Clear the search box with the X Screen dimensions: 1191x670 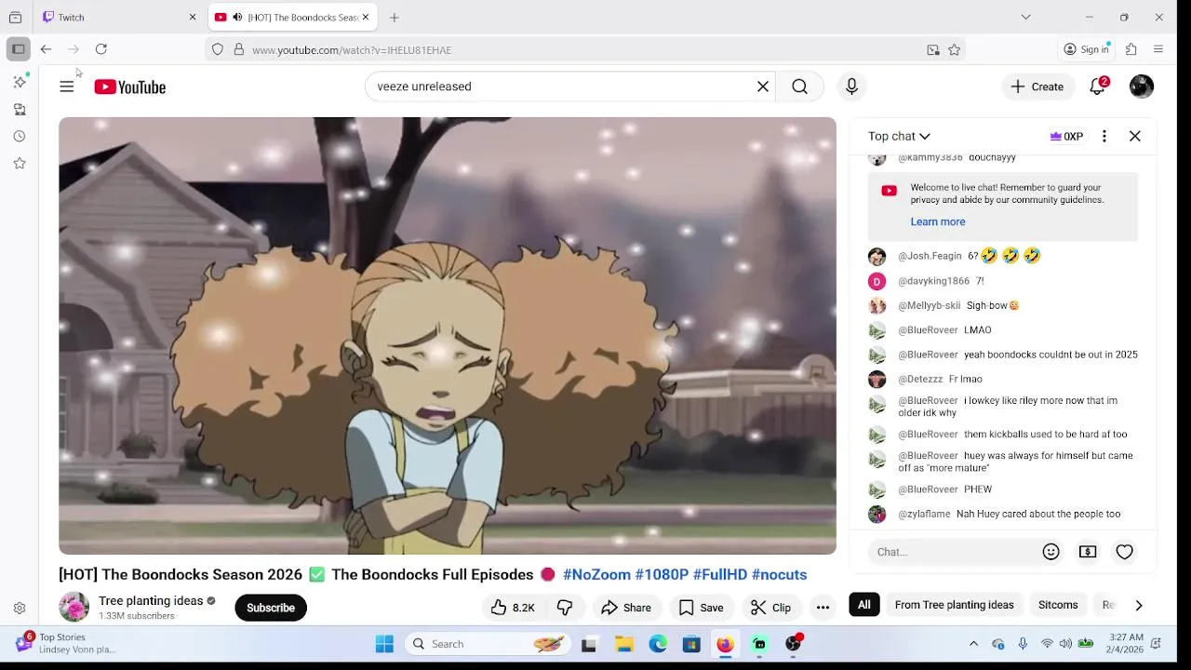[x=763, y=87]
